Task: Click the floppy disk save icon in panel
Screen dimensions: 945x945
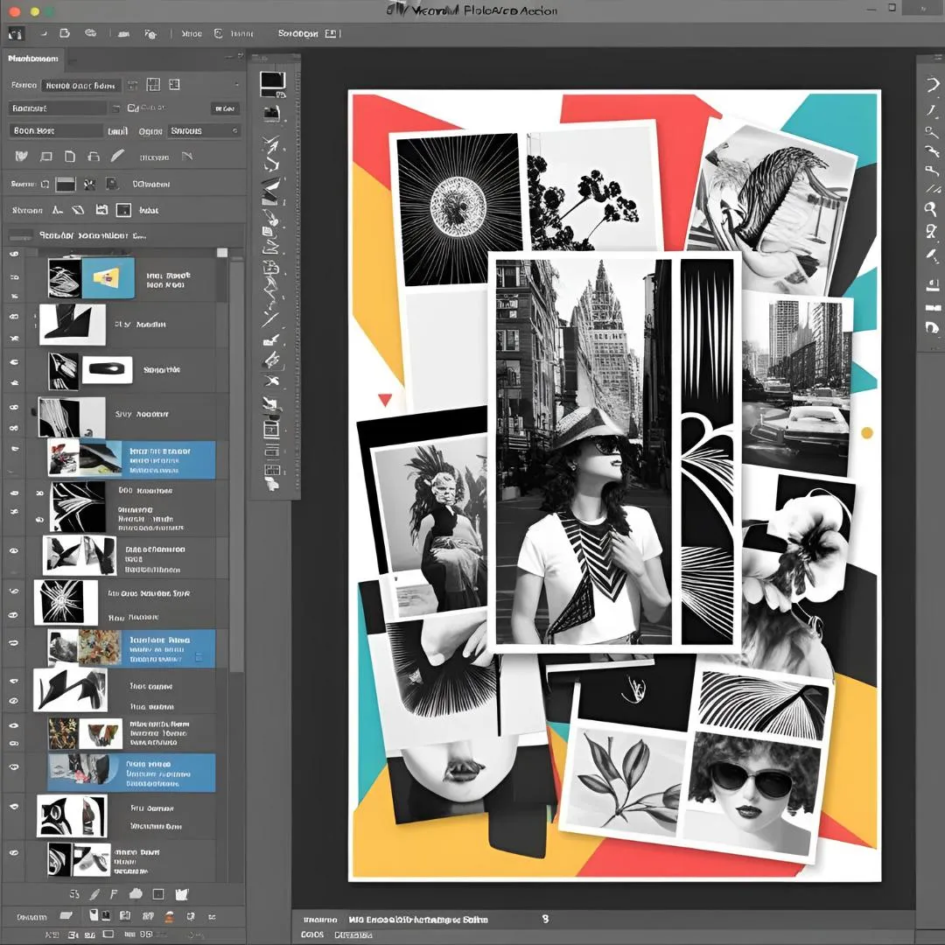Action: tap(101, 210)
